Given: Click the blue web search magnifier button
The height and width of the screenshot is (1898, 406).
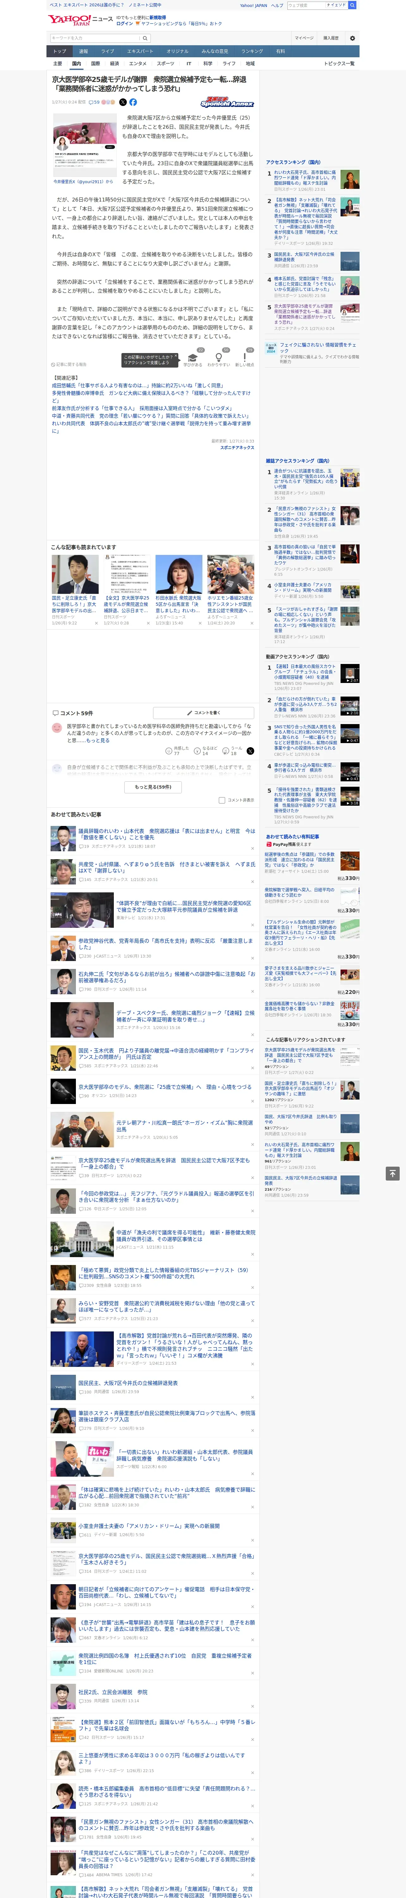Looking at the screenshot, I should [352, 5].
